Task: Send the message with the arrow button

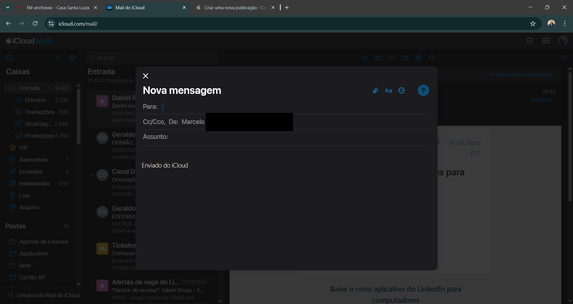Action: [x=423, y=90]
